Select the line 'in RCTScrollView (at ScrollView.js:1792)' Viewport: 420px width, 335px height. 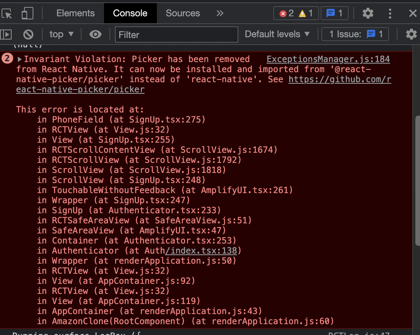coord(139,160)
